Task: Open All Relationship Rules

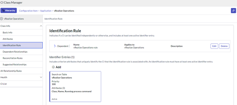Action: point(21,71)
